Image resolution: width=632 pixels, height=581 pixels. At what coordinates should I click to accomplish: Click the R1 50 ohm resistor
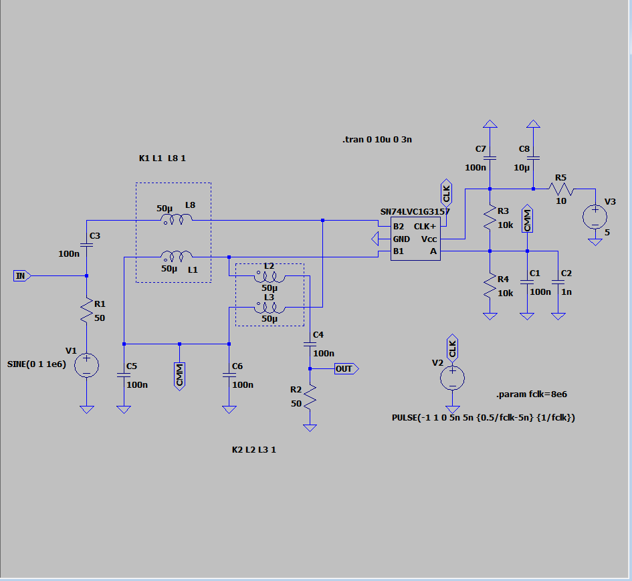pos(86,310)
